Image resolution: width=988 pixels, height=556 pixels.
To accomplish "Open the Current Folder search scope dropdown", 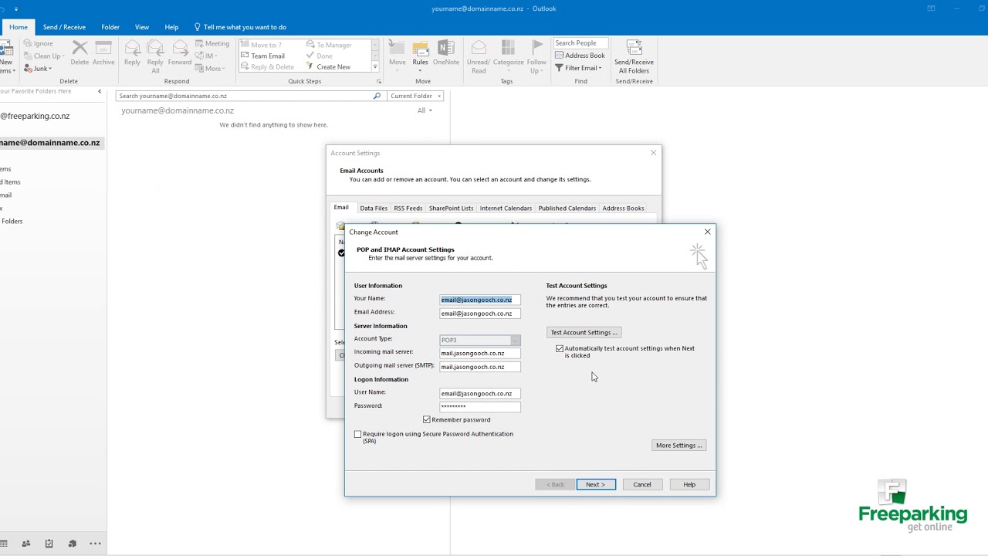I will point(415,96).
